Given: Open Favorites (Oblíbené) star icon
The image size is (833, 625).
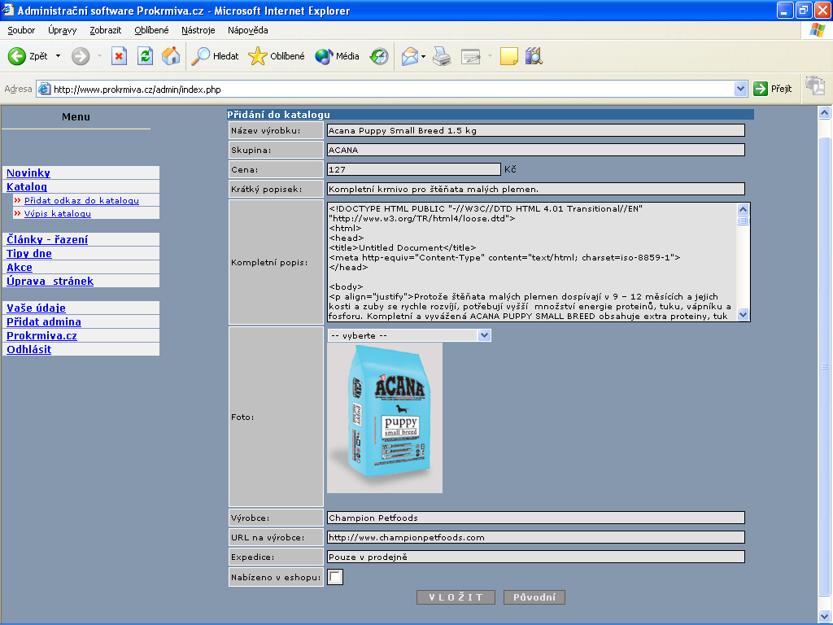Looking at the screenshot, I should 258,56.
